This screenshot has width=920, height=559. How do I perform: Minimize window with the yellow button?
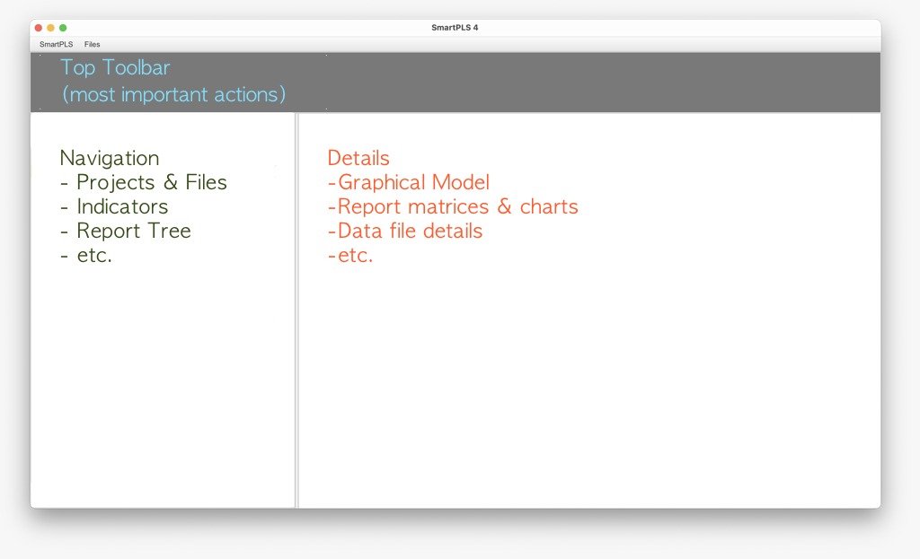point(50,28)
